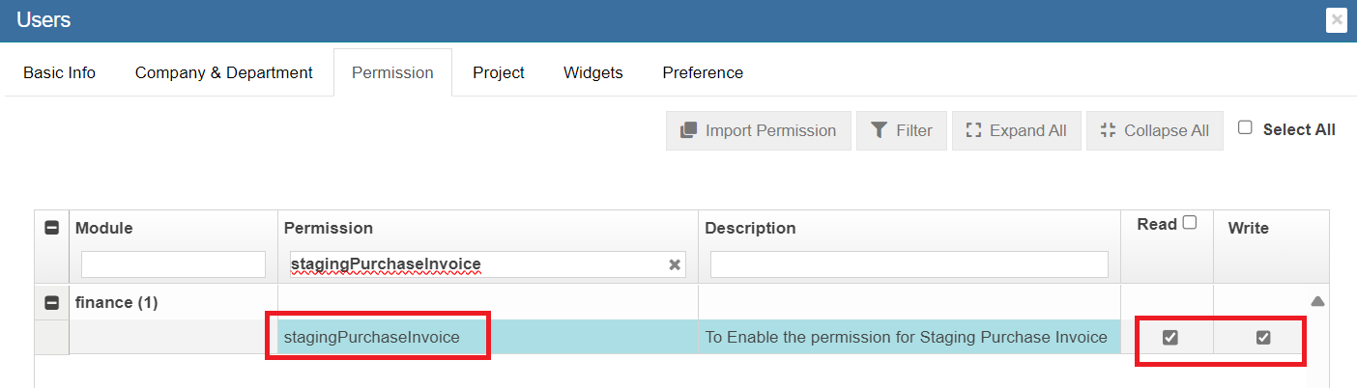This screenshot has width=1357, height=388.
Task: Click the Module filter input field
Action: [173, 264]
